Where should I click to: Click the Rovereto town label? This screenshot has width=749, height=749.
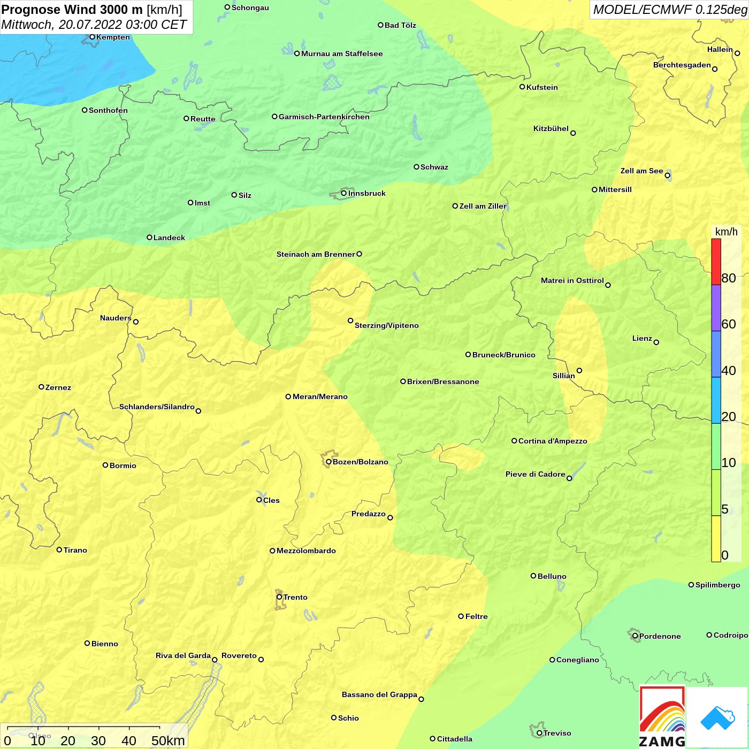point(239,655)
